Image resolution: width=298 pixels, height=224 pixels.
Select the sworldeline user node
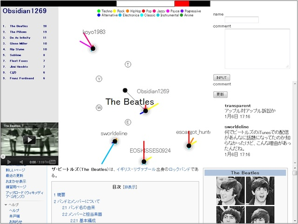tap(115, 141)
